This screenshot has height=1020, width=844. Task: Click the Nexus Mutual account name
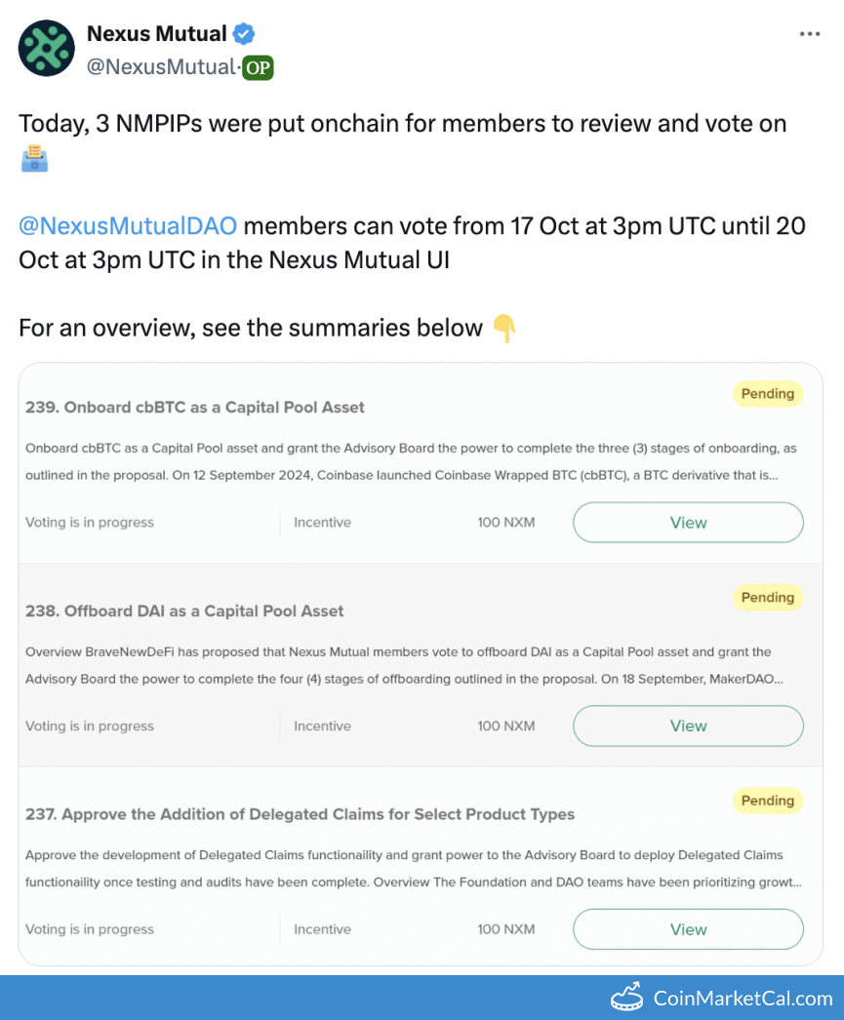point(156,34)
